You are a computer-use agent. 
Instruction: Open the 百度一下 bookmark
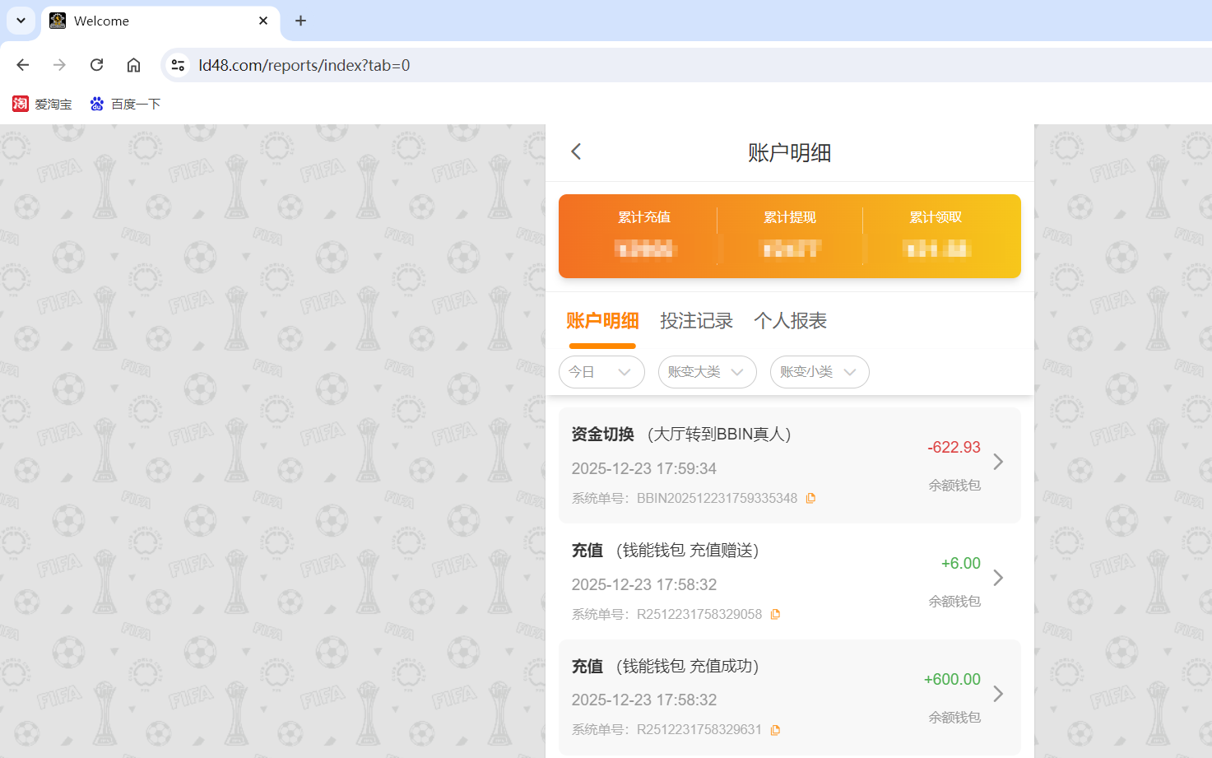(125, 103)
